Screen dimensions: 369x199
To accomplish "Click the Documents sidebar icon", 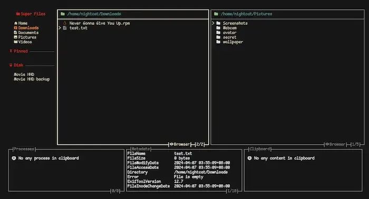I will click(x=15, y=33).
